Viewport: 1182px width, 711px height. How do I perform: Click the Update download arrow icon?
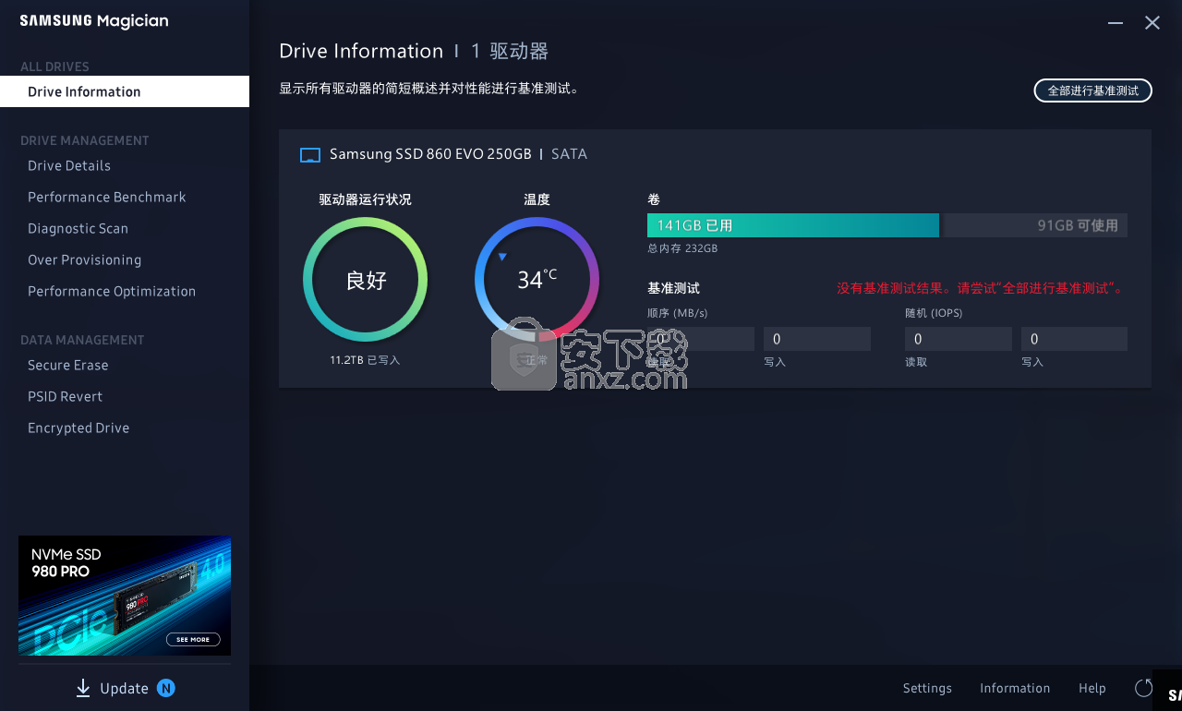83,688
